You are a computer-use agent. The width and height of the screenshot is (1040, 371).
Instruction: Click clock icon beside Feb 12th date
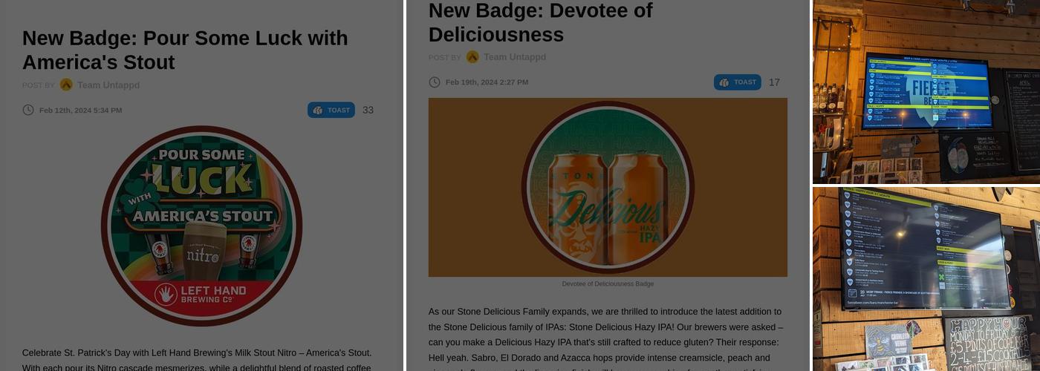click(x=28, y=110)
